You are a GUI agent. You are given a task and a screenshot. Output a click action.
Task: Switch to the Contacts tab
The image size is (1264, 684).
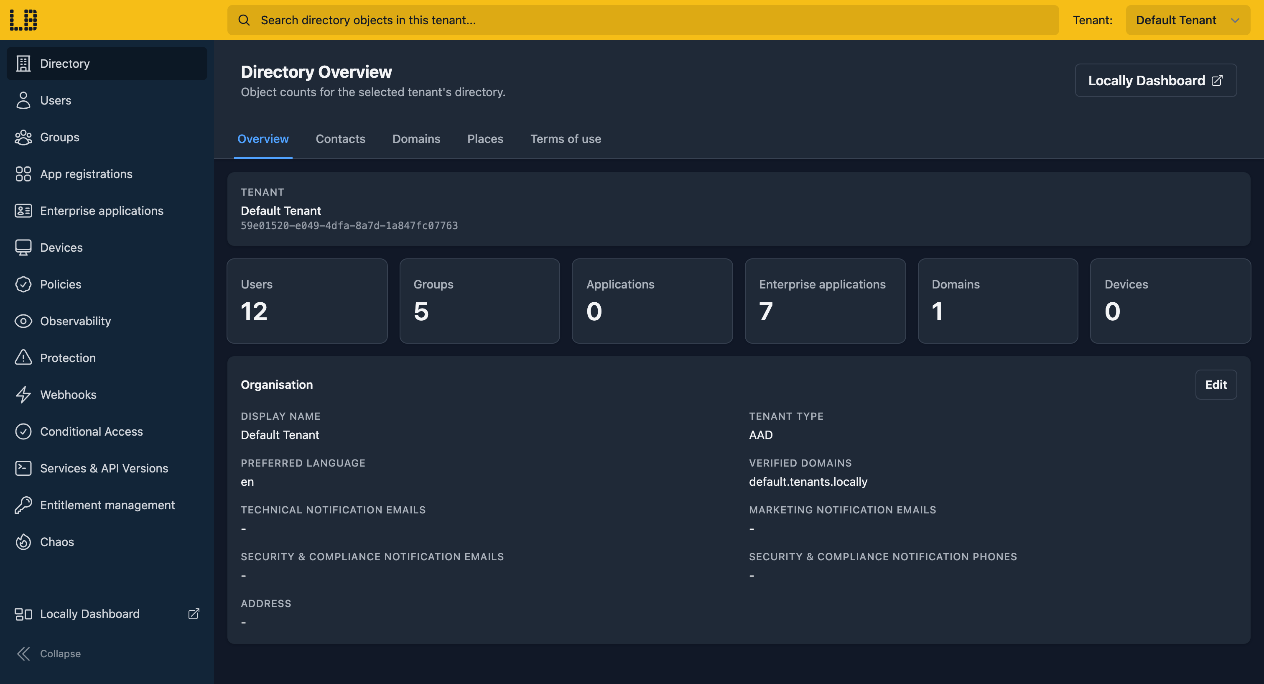click(341, 139)
